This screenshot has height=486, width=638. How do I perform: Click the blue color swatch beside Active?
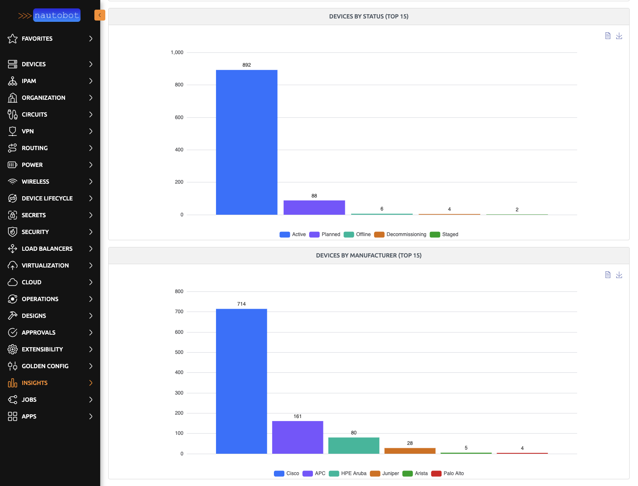tap(284, 234)
